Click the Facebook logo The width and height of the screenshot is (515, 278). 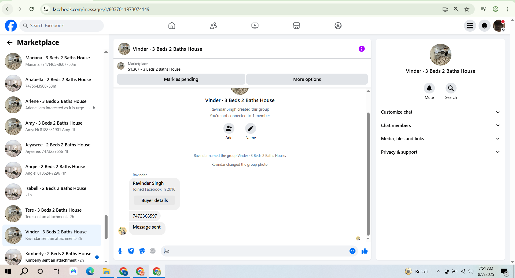point(11,26)
